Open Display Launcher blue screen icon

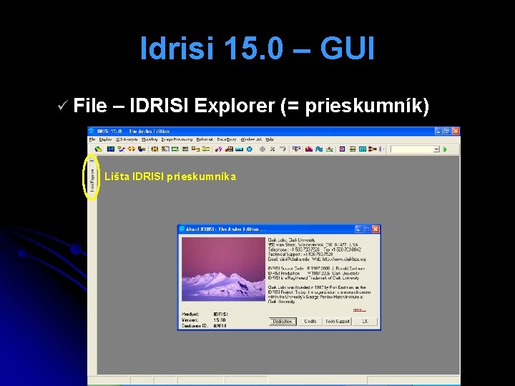(x=111, y=149)
